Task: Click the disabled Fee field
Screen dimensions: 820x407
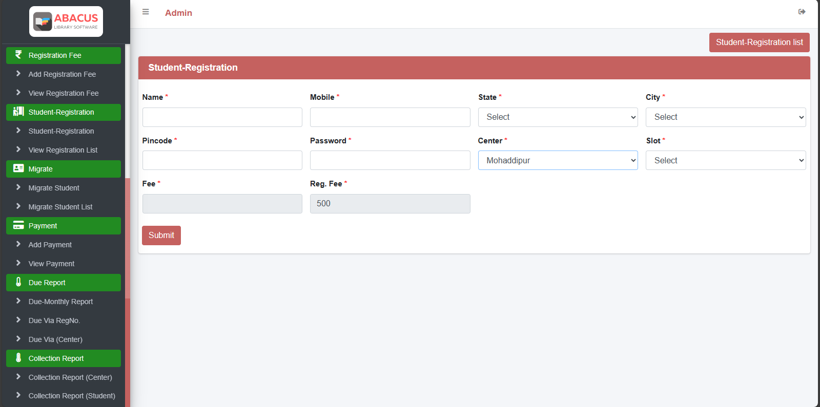Action: (x=222, y=204)
